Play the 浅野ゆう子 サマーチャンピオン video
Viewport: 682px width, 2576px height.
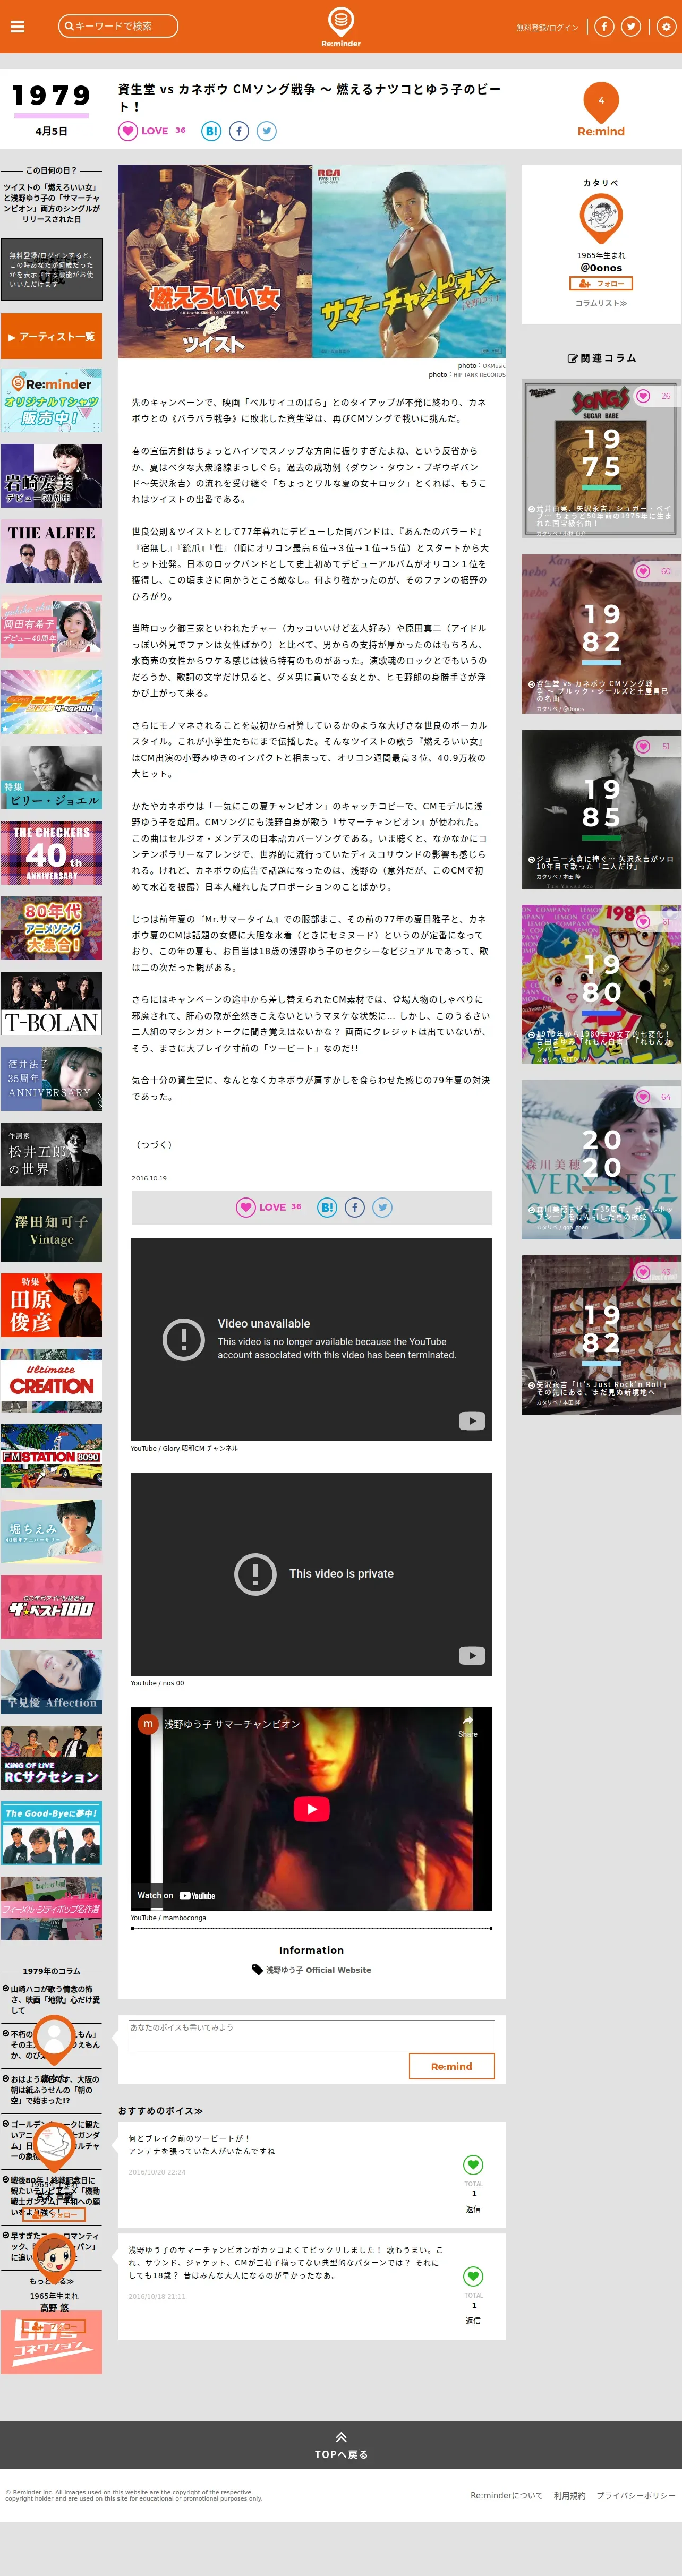[311, 1808]
